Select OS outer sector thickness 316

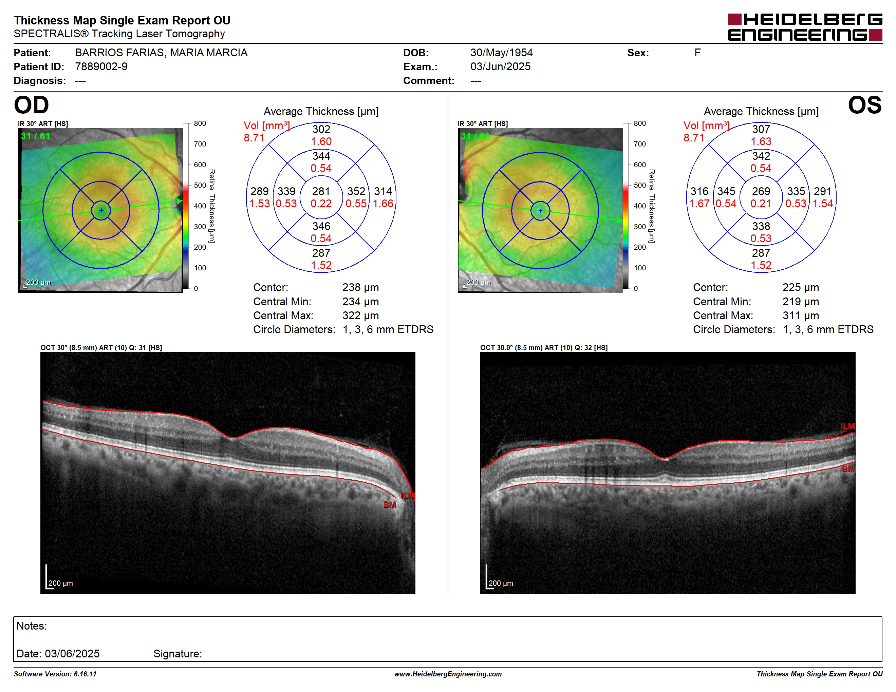coord(699,191)
